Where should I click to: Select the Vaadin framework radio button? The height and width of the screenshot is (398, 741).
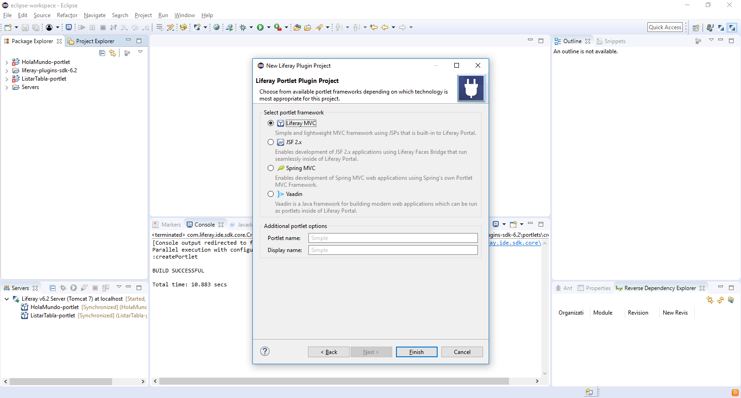[270, 194]
